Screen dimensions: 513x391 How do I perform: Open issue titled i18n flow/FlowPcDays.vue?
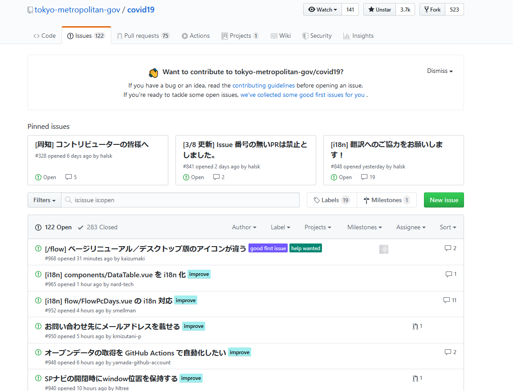[x=109, y=301]
